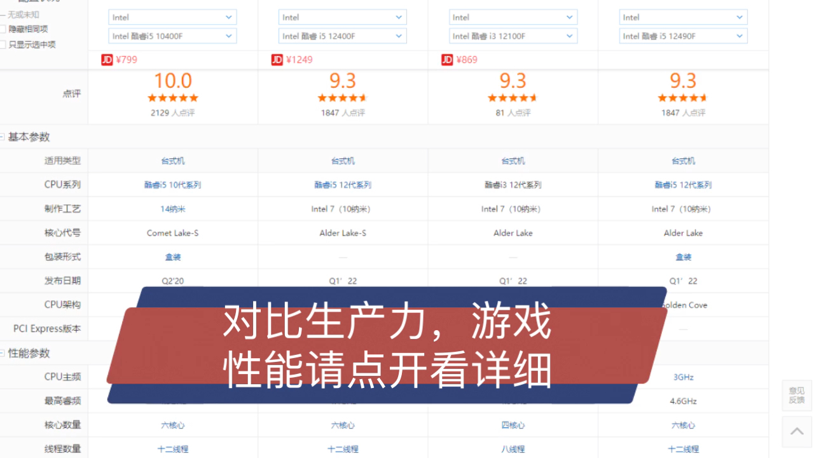Click the Comet Lake-S 核心代号 cell

pos(172,233)
